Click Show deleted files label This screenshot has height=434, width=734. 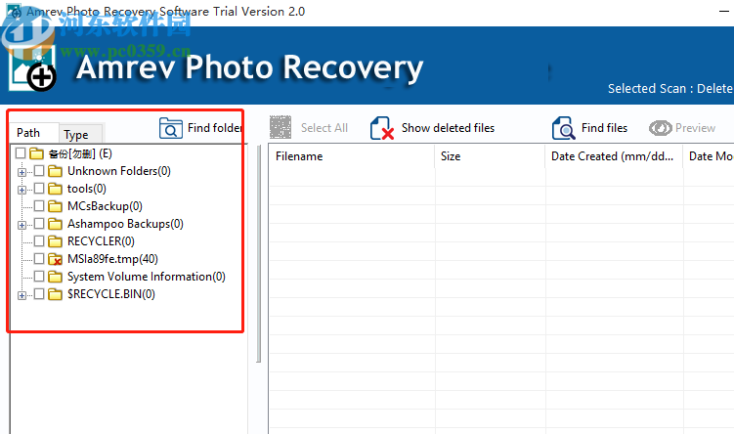pos(448,128)
